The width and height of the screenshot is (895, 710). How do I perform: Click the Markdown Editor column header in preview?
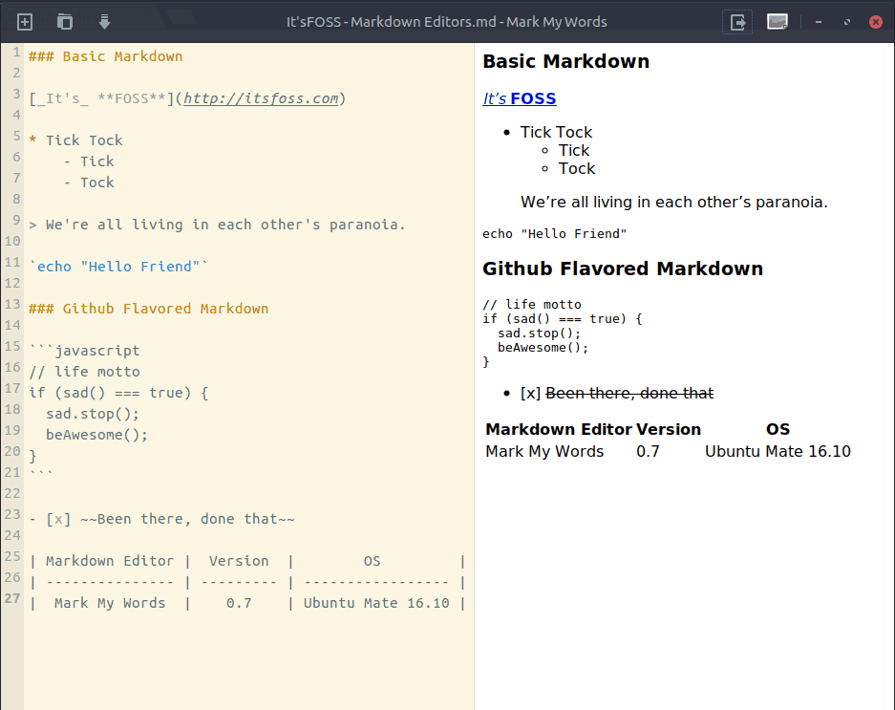pos(559,430)
